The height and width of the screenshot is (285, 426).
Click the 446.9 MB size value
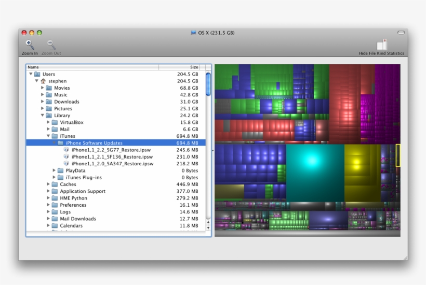[187, 184]
